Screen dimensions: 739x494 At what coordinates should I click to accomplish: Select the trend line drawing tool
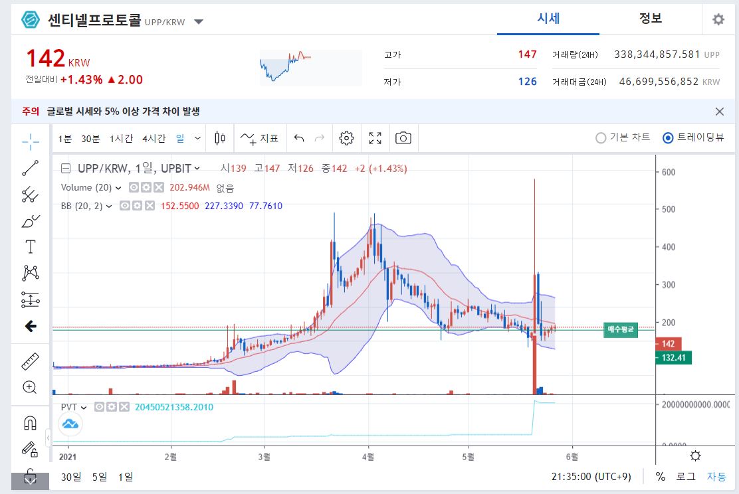coord(30,167)
